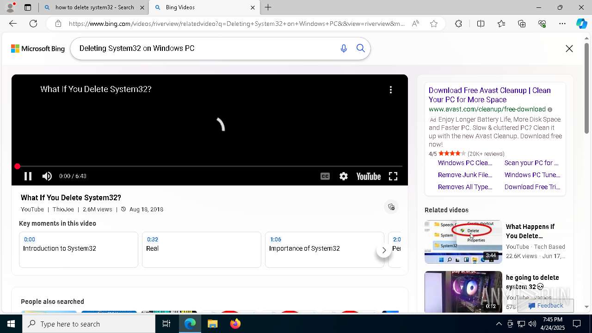
Task: Open video on YouTube logo
Action: 369,176
